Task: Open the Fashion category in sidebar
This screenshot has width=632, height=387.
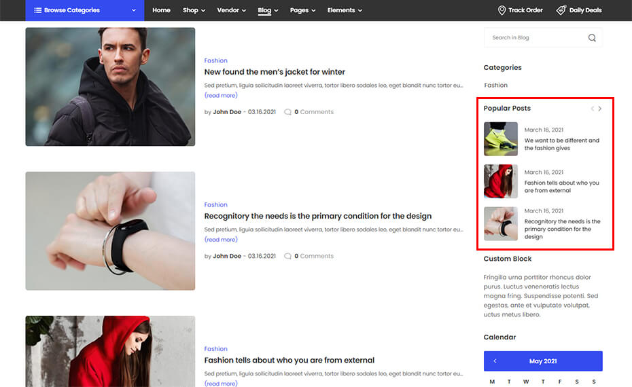Action: click(496, 85)
